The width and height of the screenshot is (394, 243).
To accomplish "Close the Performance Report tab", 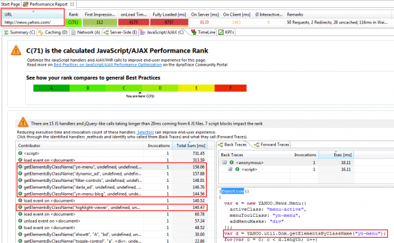I will click(72, 5).
